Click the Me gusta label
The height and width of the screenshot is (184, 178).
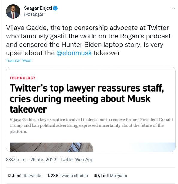tap(118, 176)
